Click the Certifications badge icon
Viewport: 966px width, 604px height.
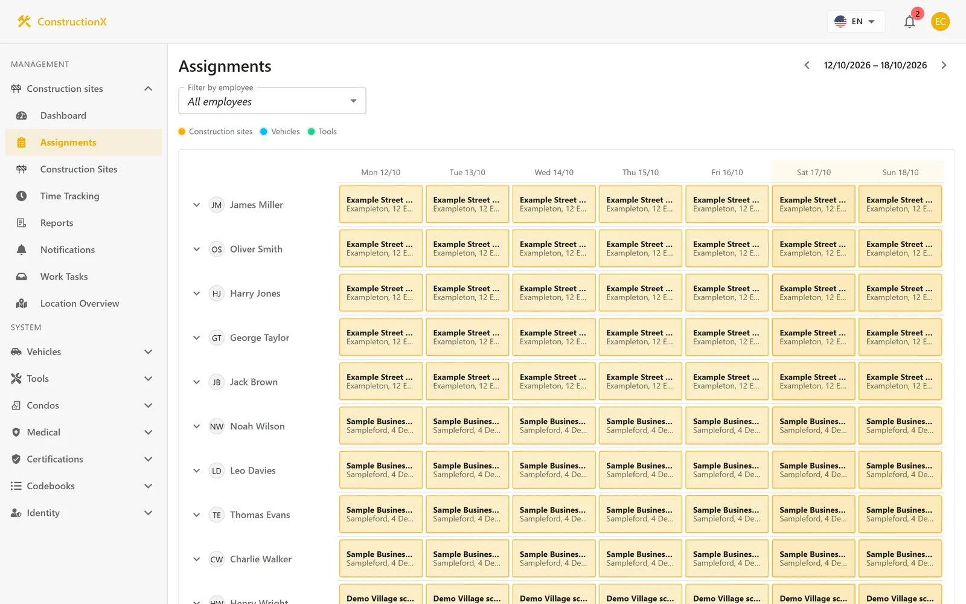(16, 459)
